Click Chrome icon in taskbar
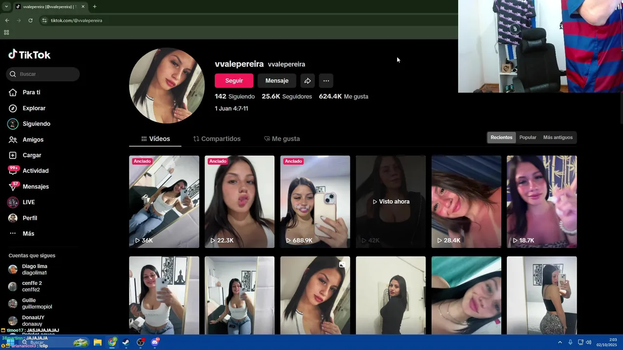This screenshot has height=350, width=623. click(x=112, y=342)
